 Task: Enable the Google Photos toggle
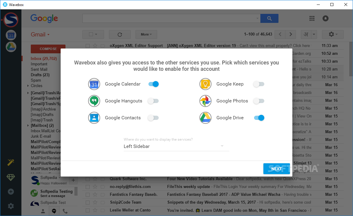[x=259, y=101]
